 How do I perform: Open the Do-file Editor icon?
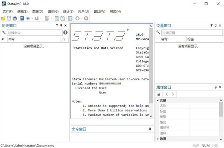click(x=47, y=18)
